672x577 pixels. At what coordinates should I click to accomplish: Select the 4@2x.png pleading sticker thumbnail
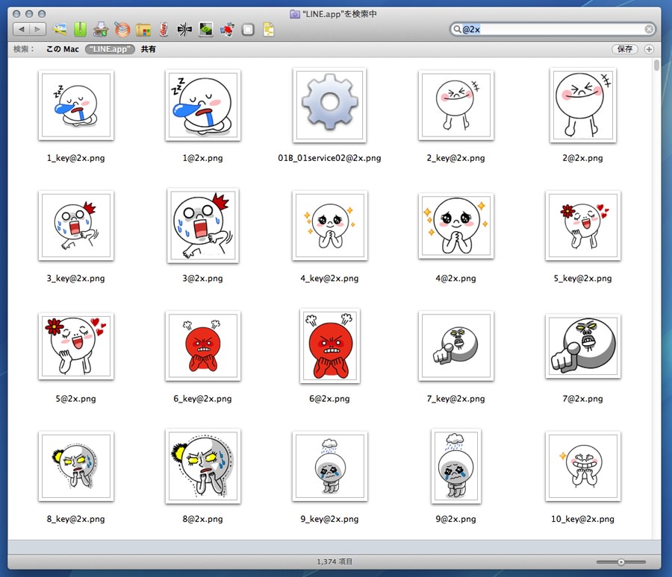pos(456,226)
